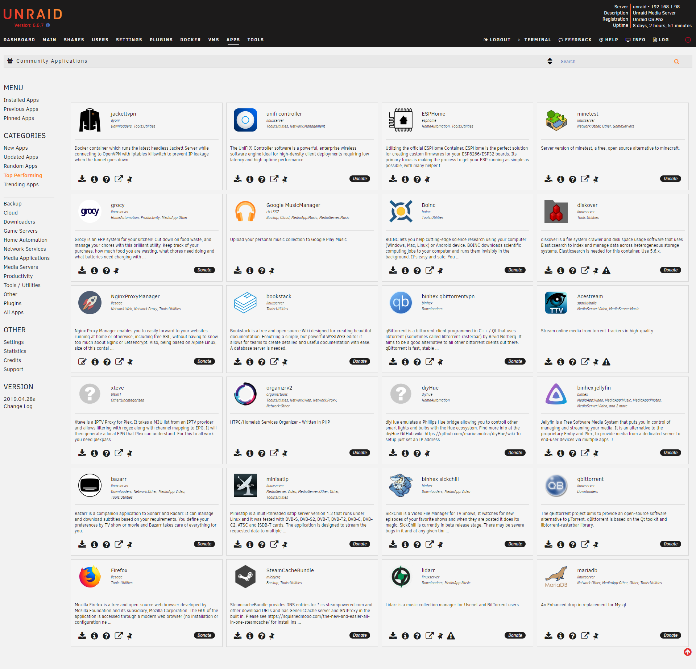Open the Change Log link

pos(18,406)
